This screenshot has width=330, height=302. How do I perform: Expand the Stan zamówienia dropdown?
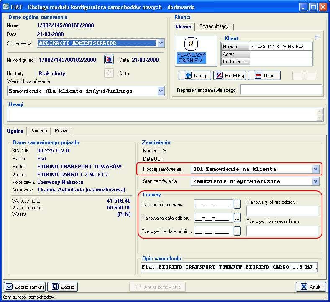[315, 181]
